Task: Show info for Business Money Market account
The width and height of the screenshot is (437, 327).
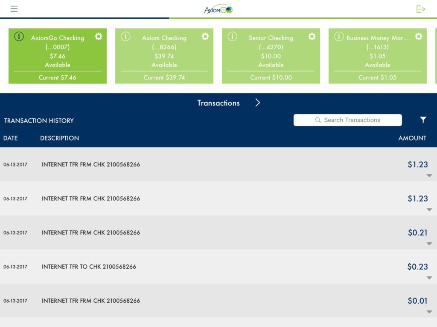Action: [339, 37]
